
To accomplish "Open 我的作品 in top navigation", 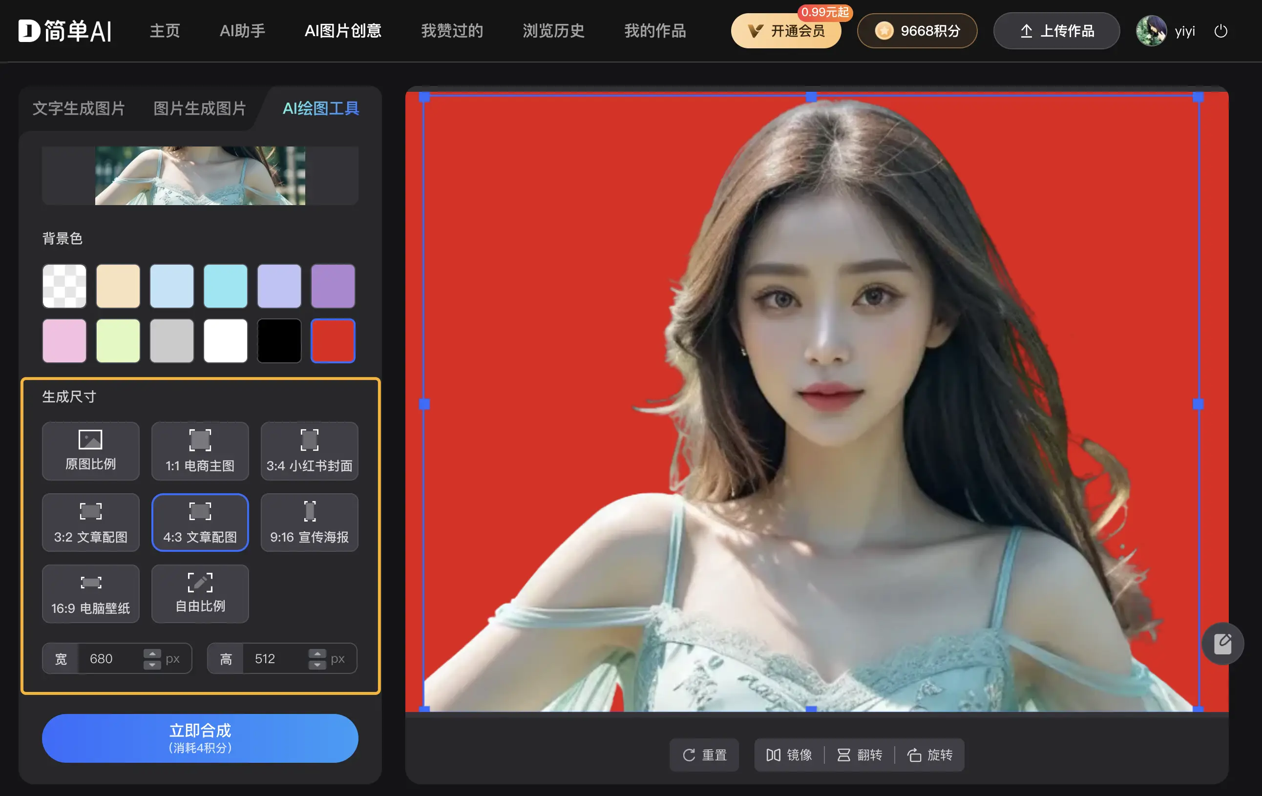I will tap(655, 31).
